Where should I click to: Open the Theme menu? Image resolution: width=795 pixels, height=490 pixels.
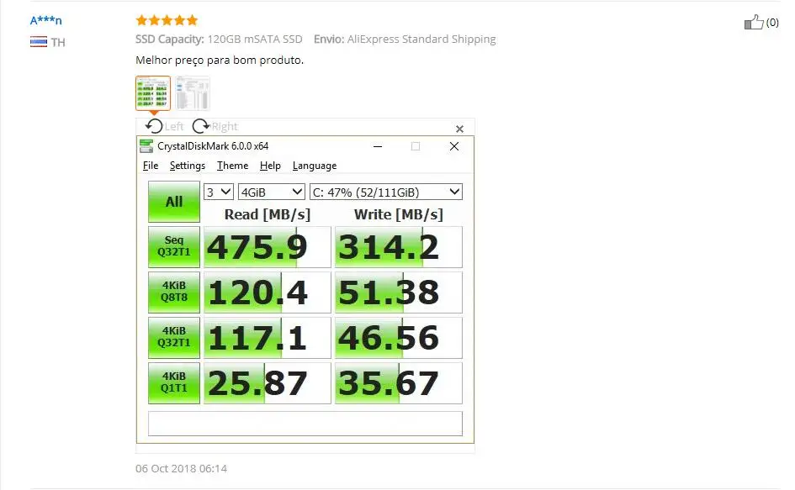tap(233, 166)
